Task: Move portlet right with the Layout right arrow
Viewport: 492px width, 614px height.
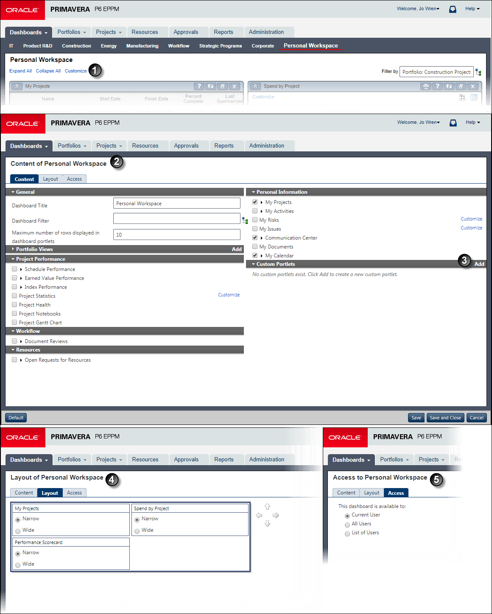Action: click(276, 515)
